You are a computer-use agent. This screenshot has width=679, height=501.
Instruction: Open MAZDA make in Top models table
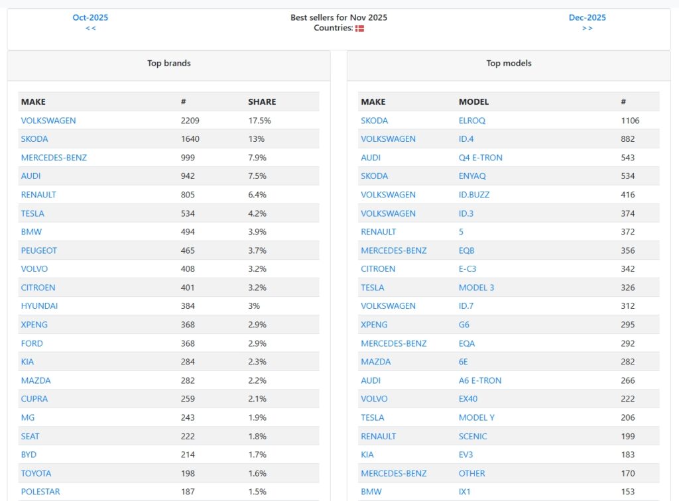pyautogui.click(x=375, y=362)
